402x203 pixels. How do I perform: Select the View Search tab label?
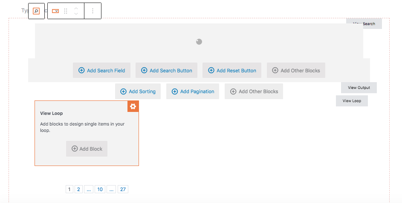364,24
